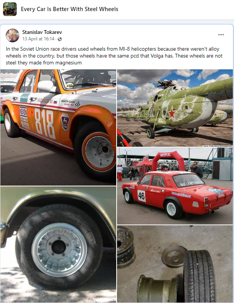Click the post text about MI-8 wheels
The height and width of the screenshot is (303, 234).
point(114,56)
